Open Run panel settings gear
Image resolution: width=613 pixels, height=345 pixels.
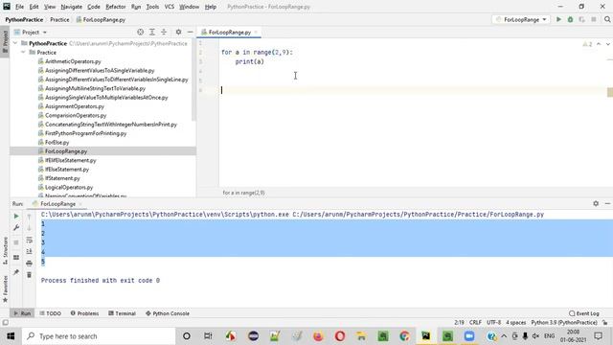click(x=596, y=203)
